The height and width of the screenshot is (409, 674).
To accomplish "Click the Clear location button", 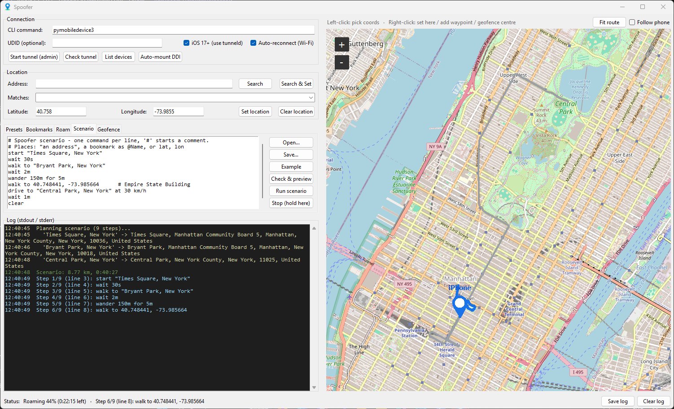I will (296, 112).
